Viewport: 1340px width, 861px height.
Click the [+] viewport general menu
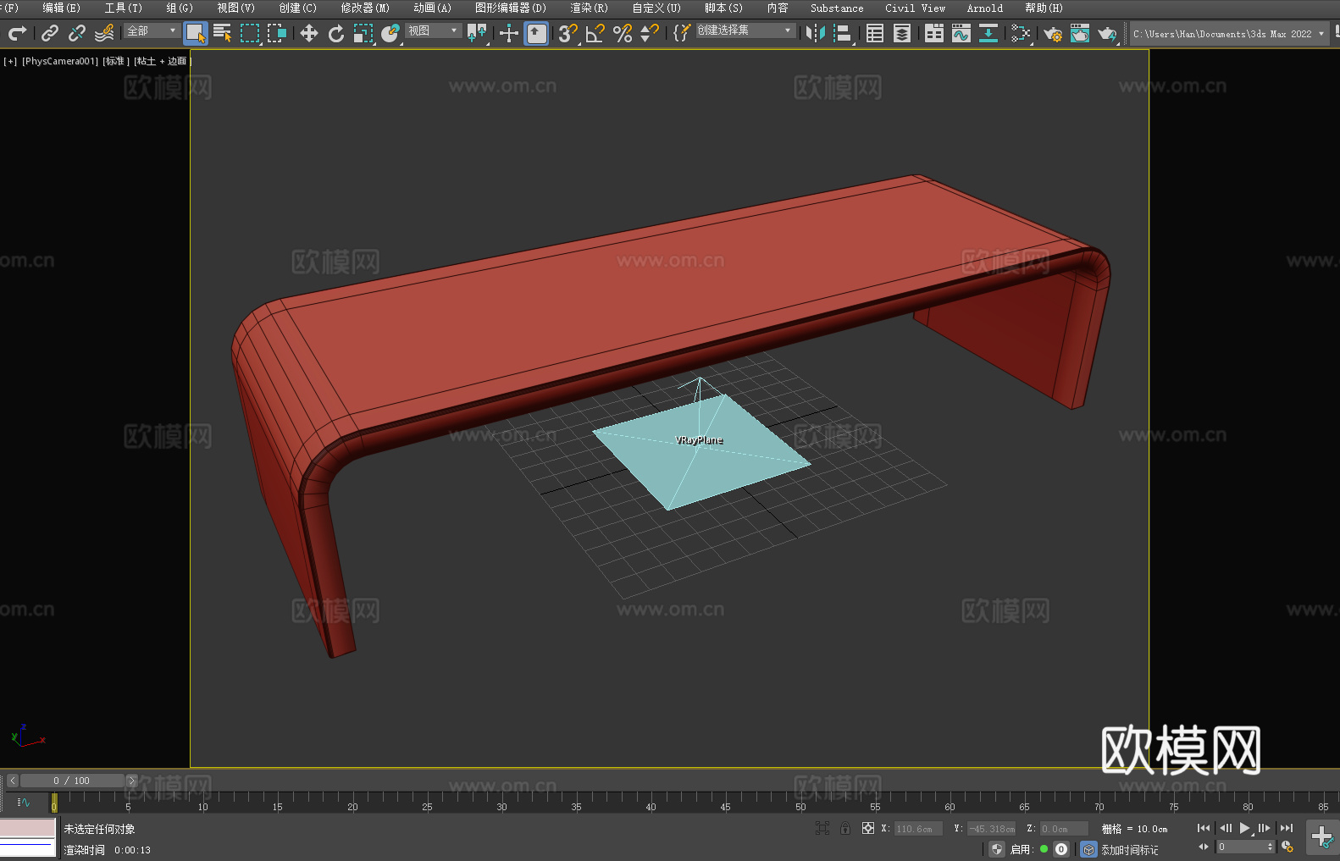pyautogui.click(x=10, y=61)
